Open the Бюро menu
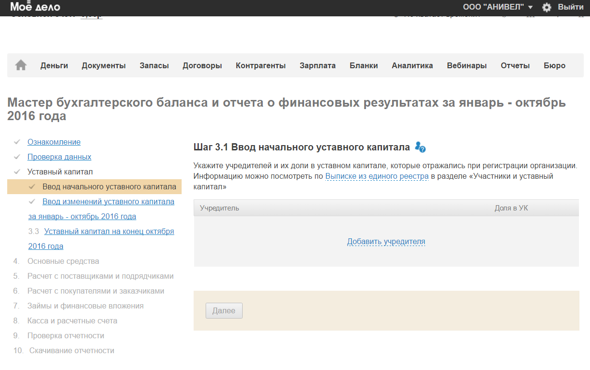Screen dimensions: 590x370 (x=554, y=66)
